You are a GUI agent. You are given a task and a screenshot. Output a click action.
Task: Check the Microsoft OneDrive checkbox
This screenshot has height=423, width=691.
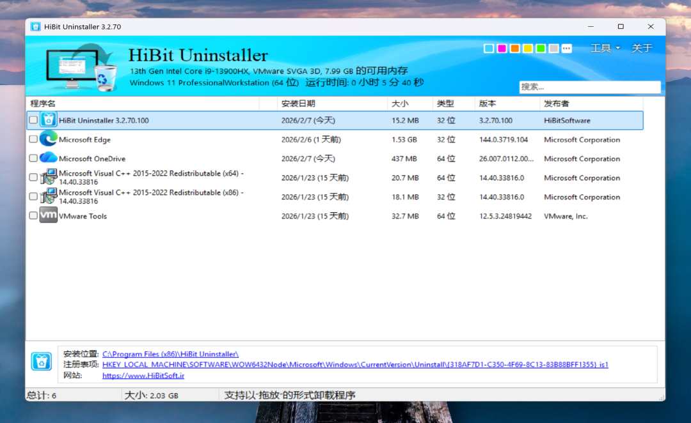pos(33,158)
